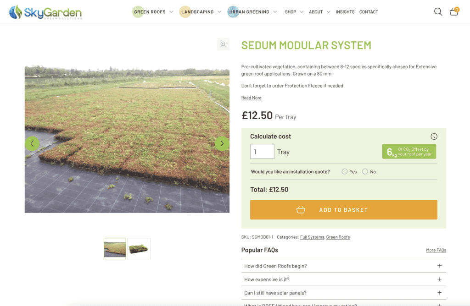Open the Green Roofs category link

pyautogui.click(x=338, y=237)
